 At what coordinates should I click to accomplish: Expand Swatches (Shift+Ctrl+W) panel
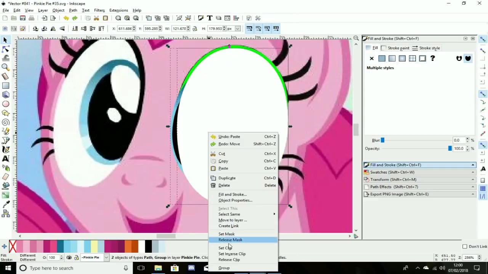tap(419, 172)
